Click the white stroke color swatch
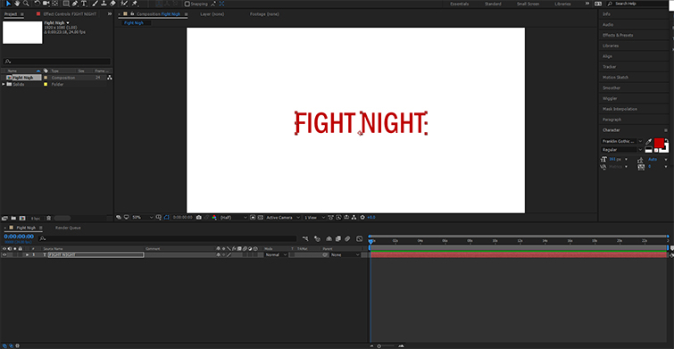The width and height of the screenshot is (674, 349). point(668,150)
